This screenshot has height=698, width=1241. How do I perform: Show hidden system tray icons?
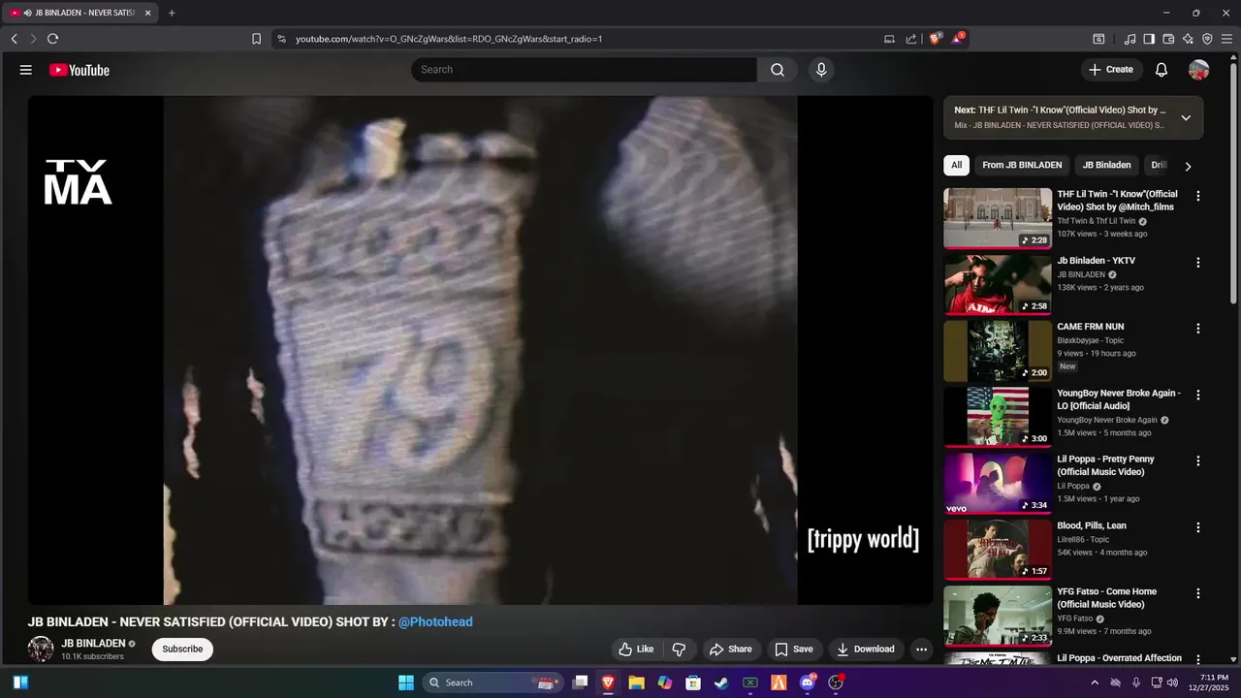pyautogui.click(x=1095, y=682)
